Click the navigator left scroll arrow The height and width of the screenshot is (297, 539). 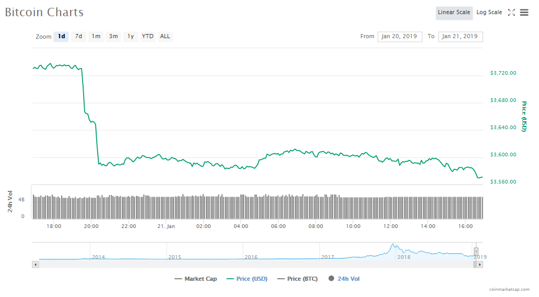(x=36, y=265)
